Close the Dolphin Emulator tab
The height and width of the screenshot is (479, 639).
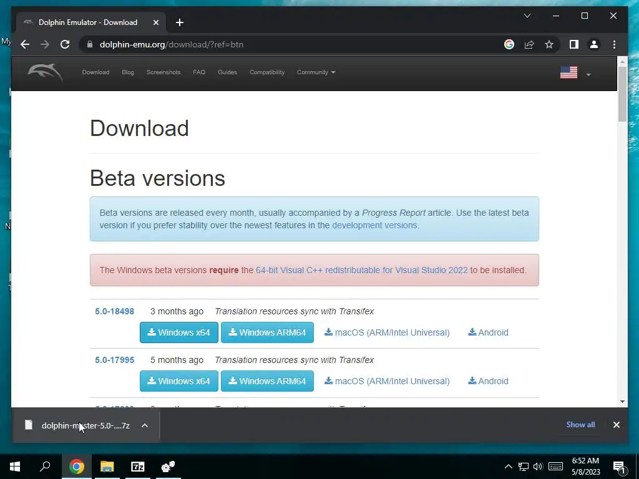point(155,22)
